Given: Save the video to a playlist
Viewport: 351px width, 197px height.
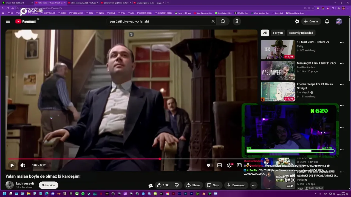Looking at the screenshot, I should pyautogui.click(x=213, y=185).
